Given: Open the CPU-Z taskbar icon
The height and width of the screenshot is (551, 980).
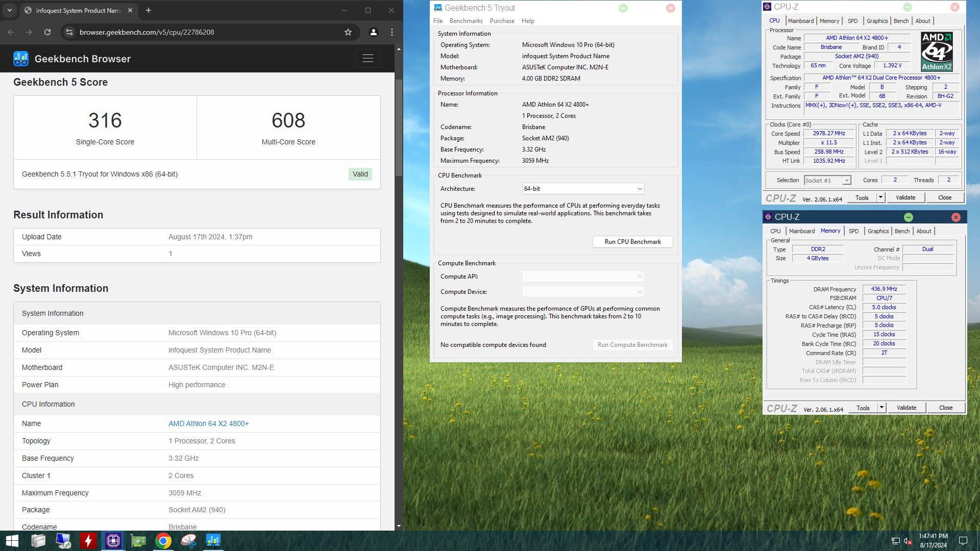Looking at the screenshot, I should 113,541.
